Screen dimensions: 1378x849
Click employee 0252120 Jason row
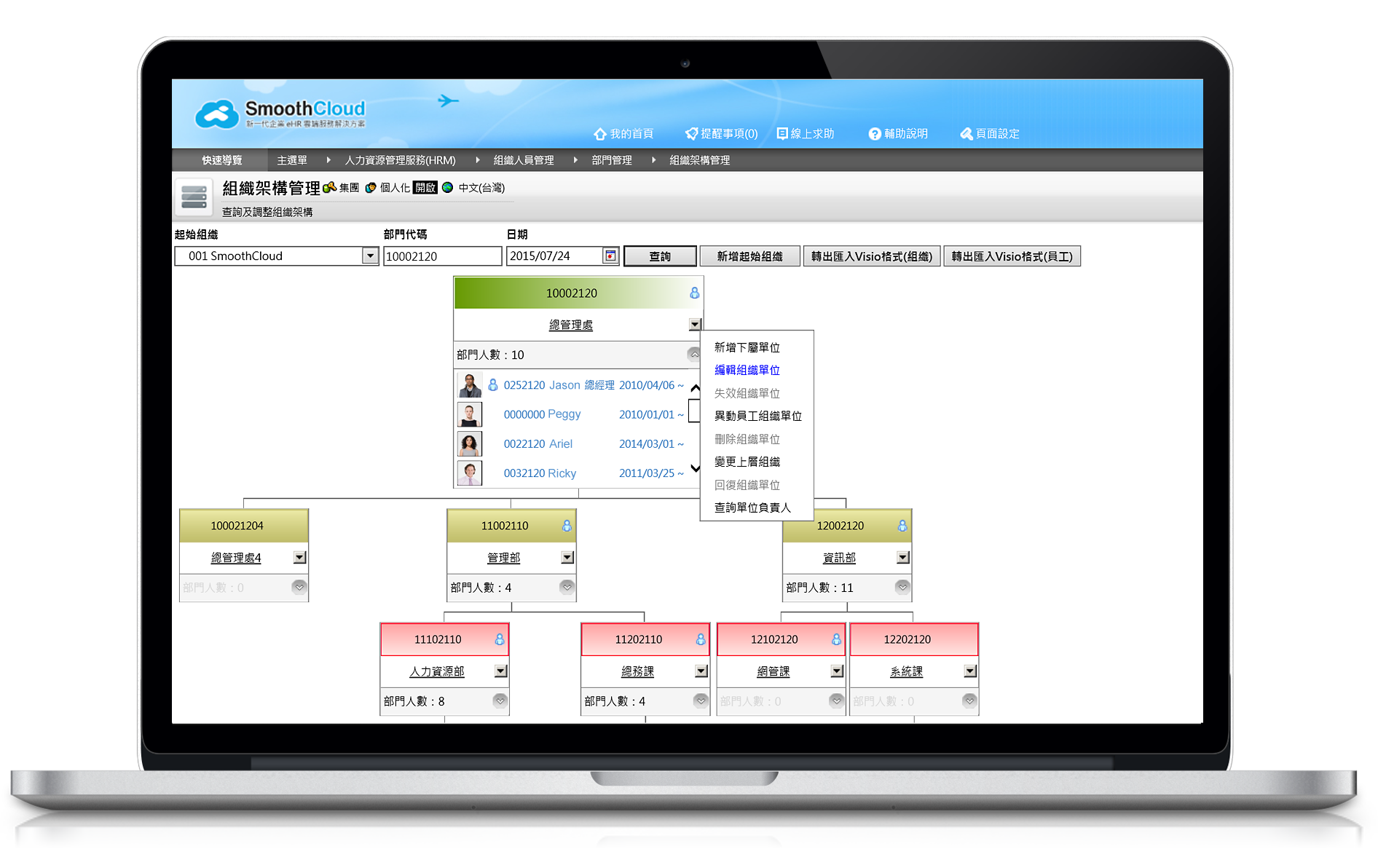click(571, 385)
